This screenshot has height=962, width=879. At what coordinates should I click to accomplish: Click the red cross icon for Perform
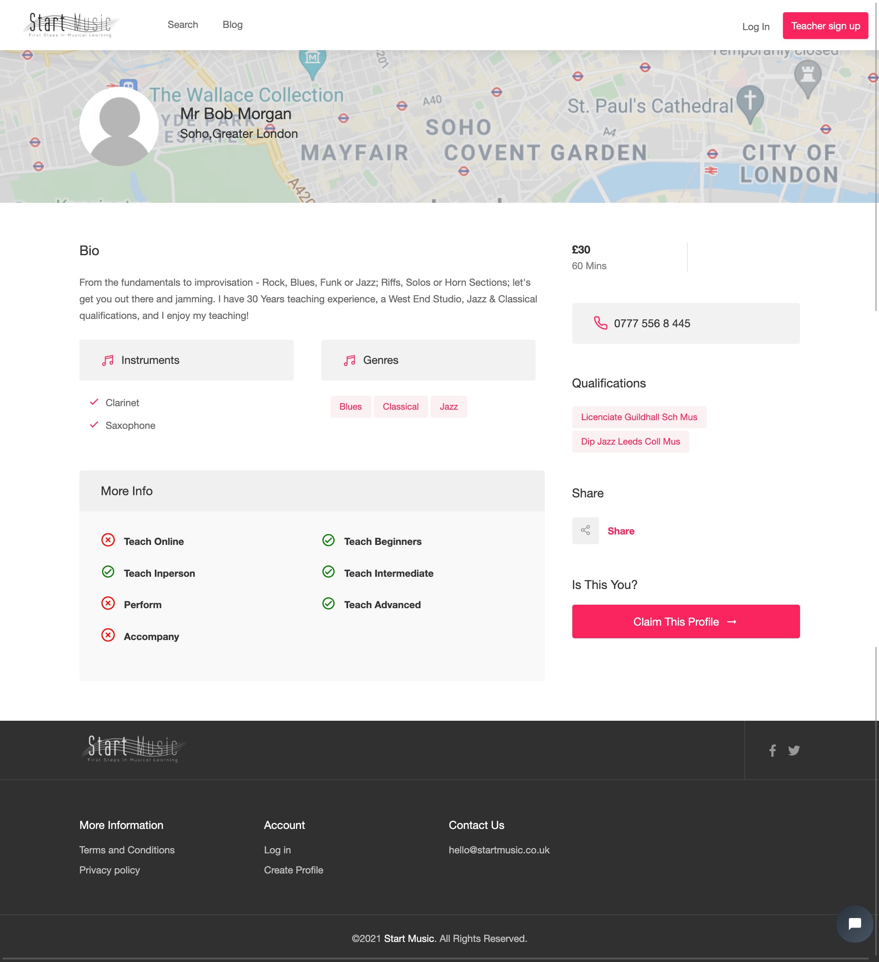(108, 603)
